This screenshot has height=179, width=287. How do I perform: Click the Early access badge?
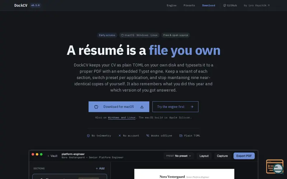(107, 35)
